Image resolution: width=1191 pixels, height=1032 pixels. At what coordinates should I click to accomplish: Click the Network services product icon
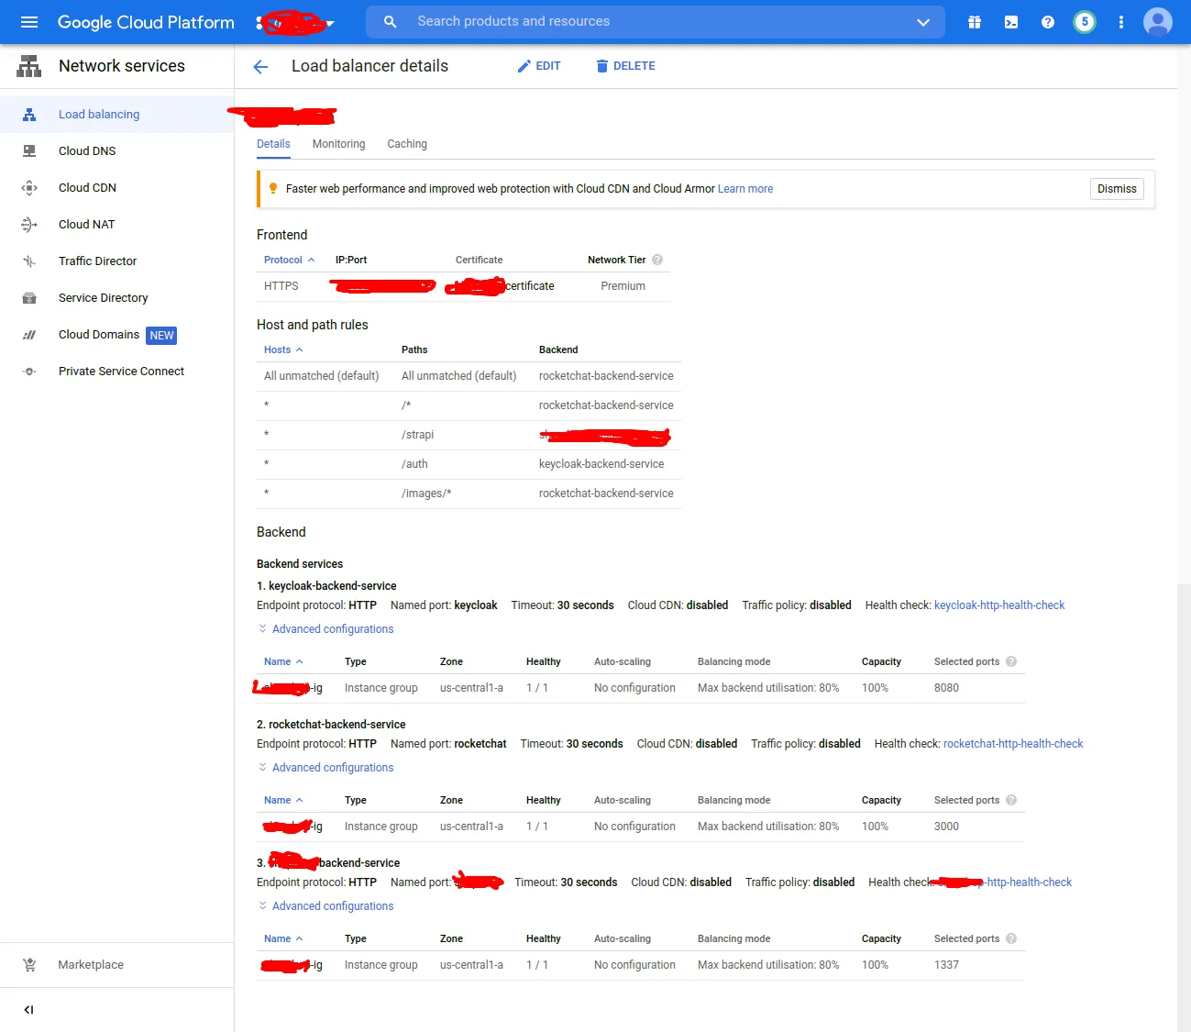point(29,66)
